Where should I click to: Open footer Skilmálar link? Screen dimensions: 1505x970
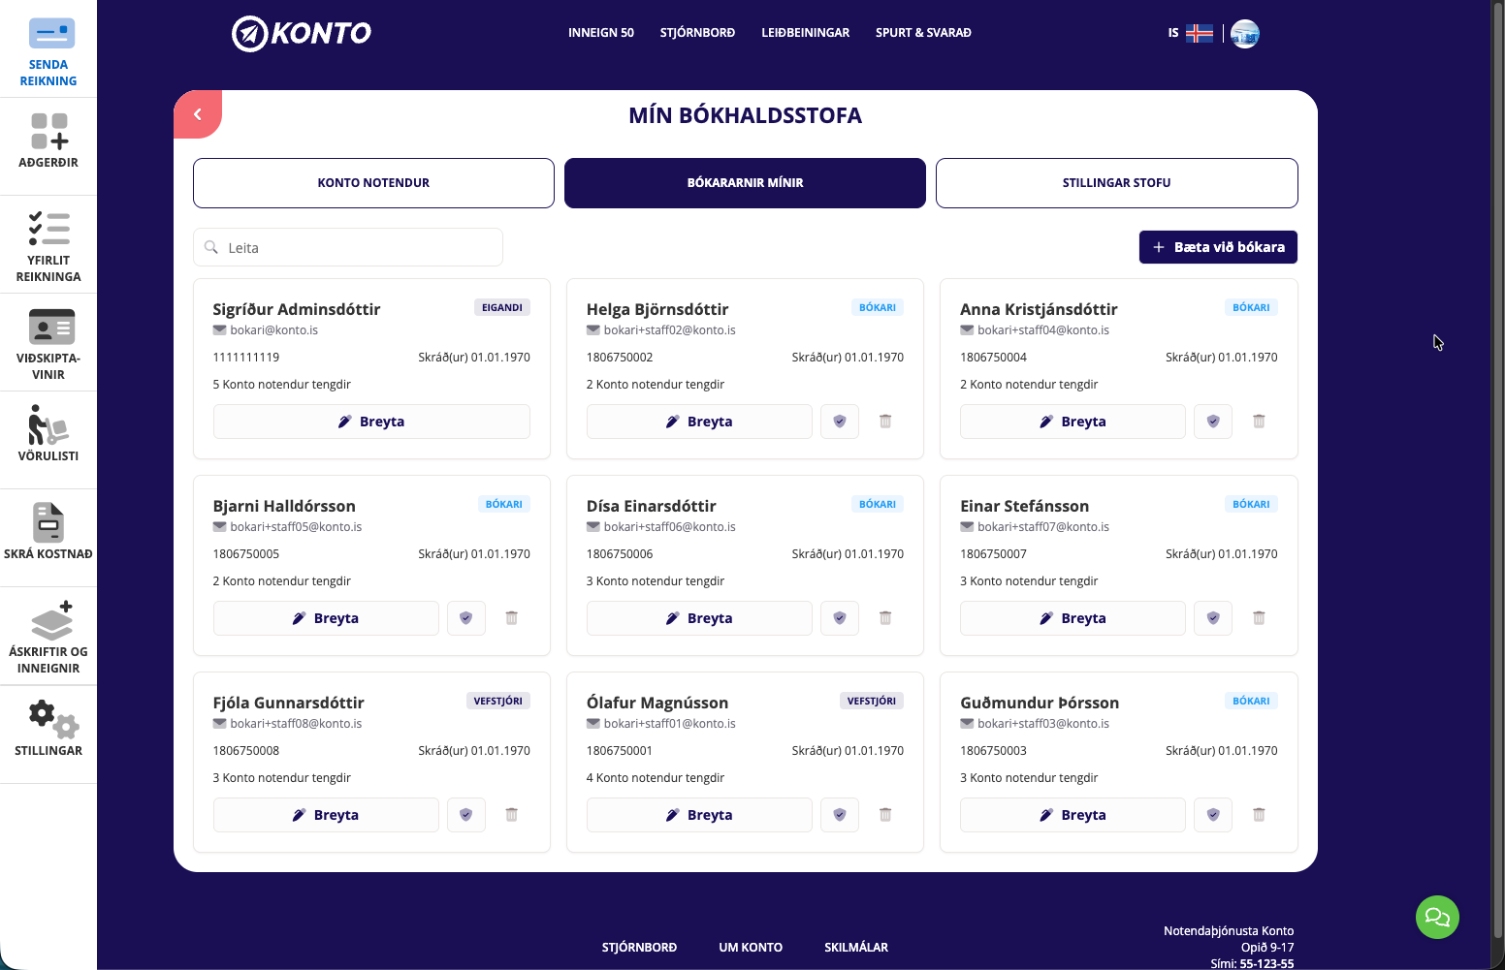[856, 948]
